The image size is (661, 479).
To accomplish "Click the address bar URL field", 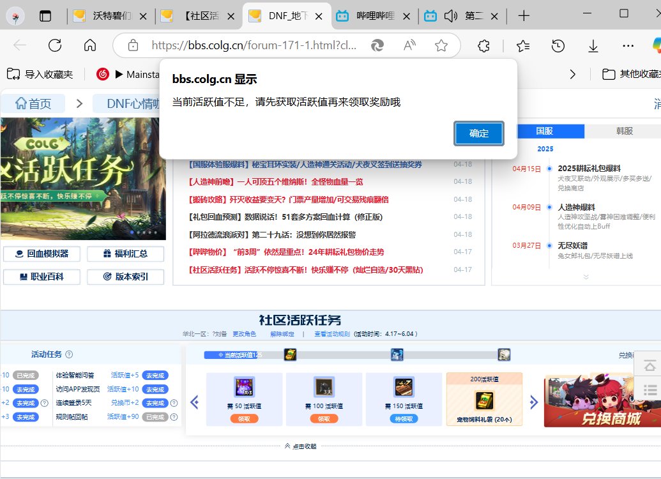I will [254, 45].
